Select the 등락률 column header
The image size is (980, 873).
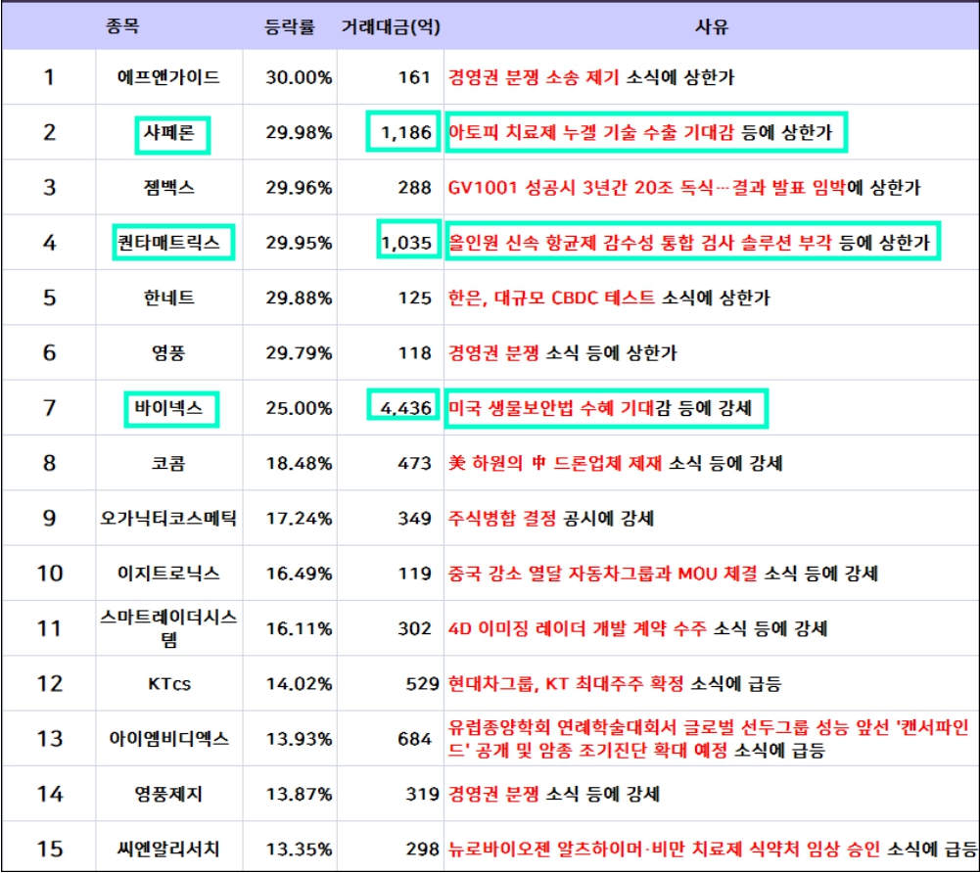(290, 26)
